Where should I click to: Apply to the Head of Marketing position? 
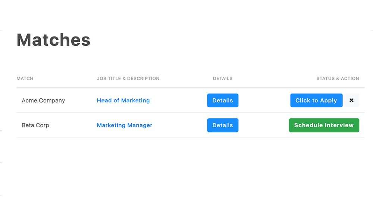tap(316, 100)
